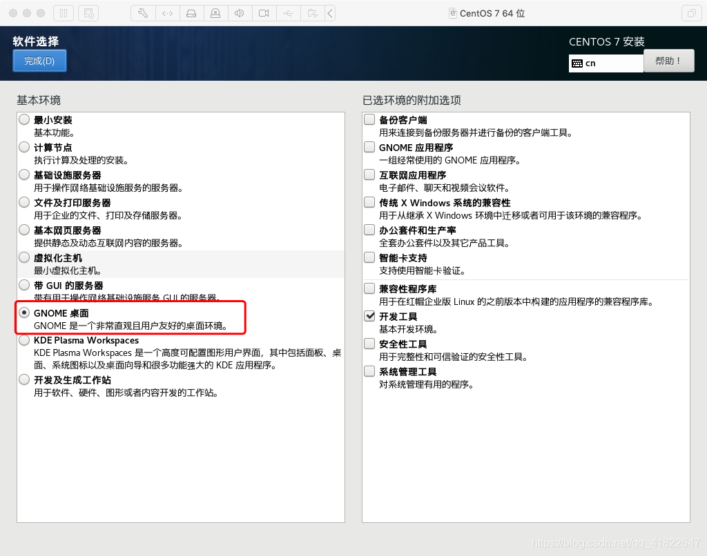The image size is (707, 556).
Task: Click the cn keyboard layout field
Action: click(606, 63)
